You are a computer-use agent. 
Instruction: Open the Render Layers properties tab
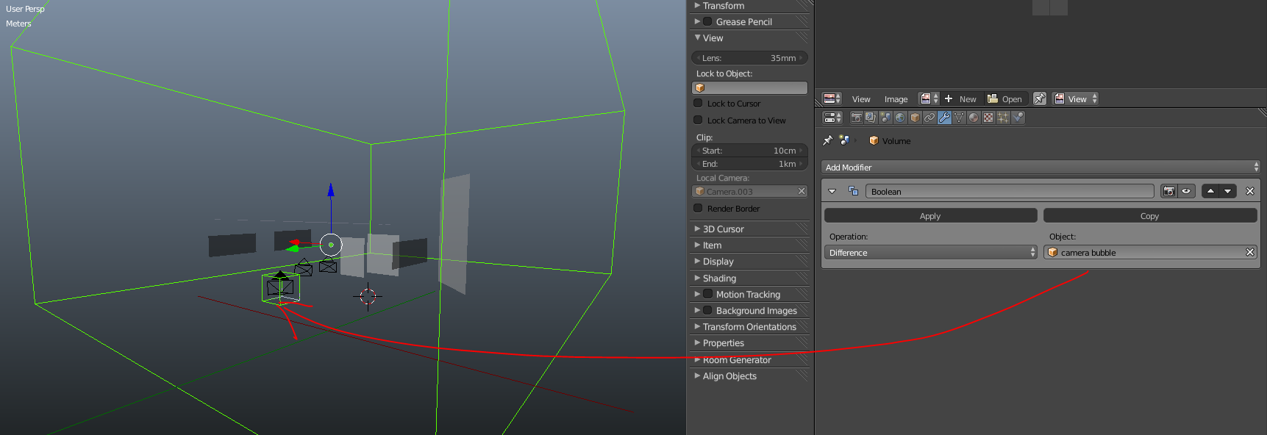click(871, 118)
